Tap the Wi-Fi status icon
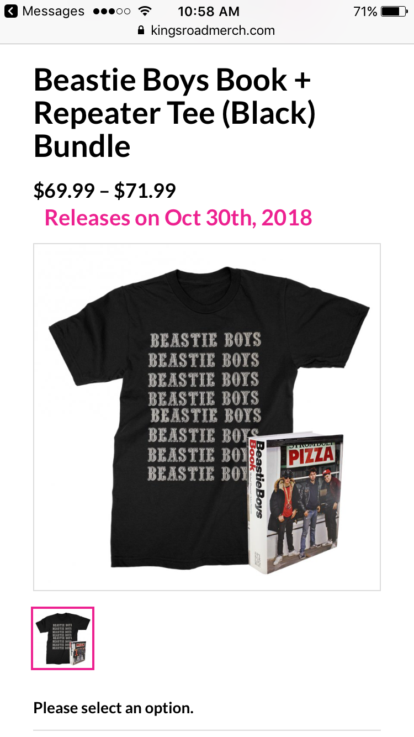The image size is (414, 737). point(145,11)
